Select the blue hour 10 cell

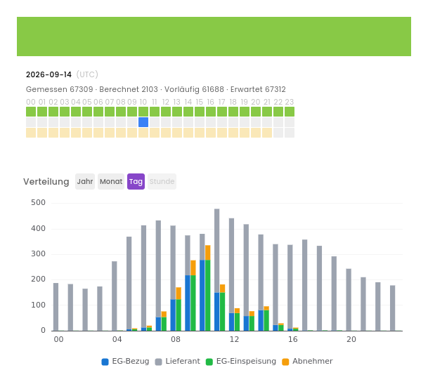[143, 122]
